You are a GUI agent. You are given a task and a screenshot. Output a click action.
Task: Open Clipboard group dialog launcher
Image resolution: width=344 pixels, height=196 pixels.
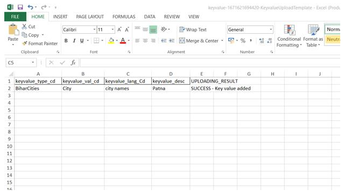tap(58, 52)
